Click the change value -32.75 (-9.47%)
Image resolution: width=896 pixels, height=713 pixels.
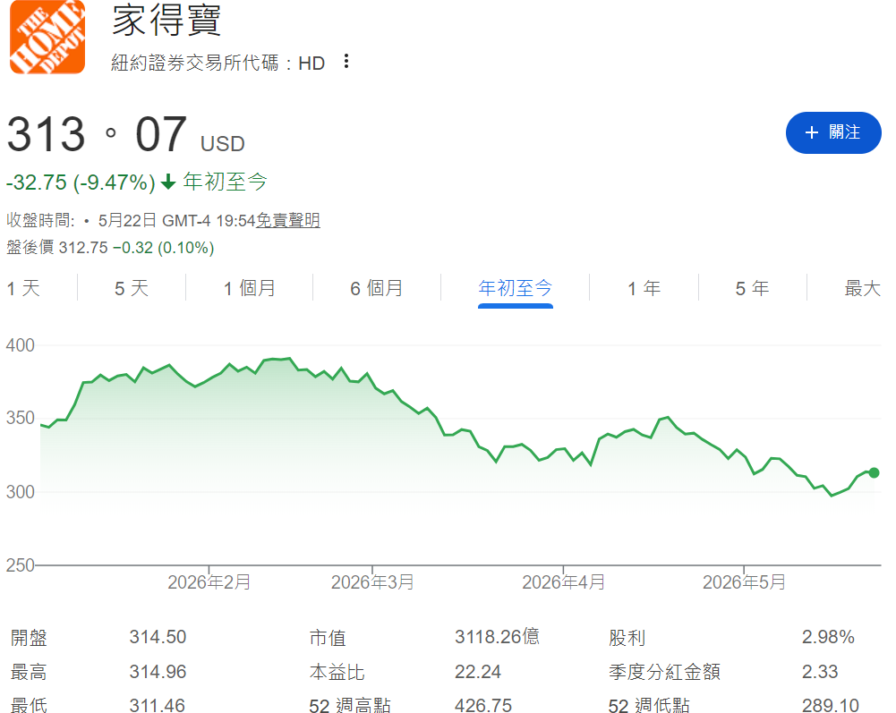tap(81, 182)
